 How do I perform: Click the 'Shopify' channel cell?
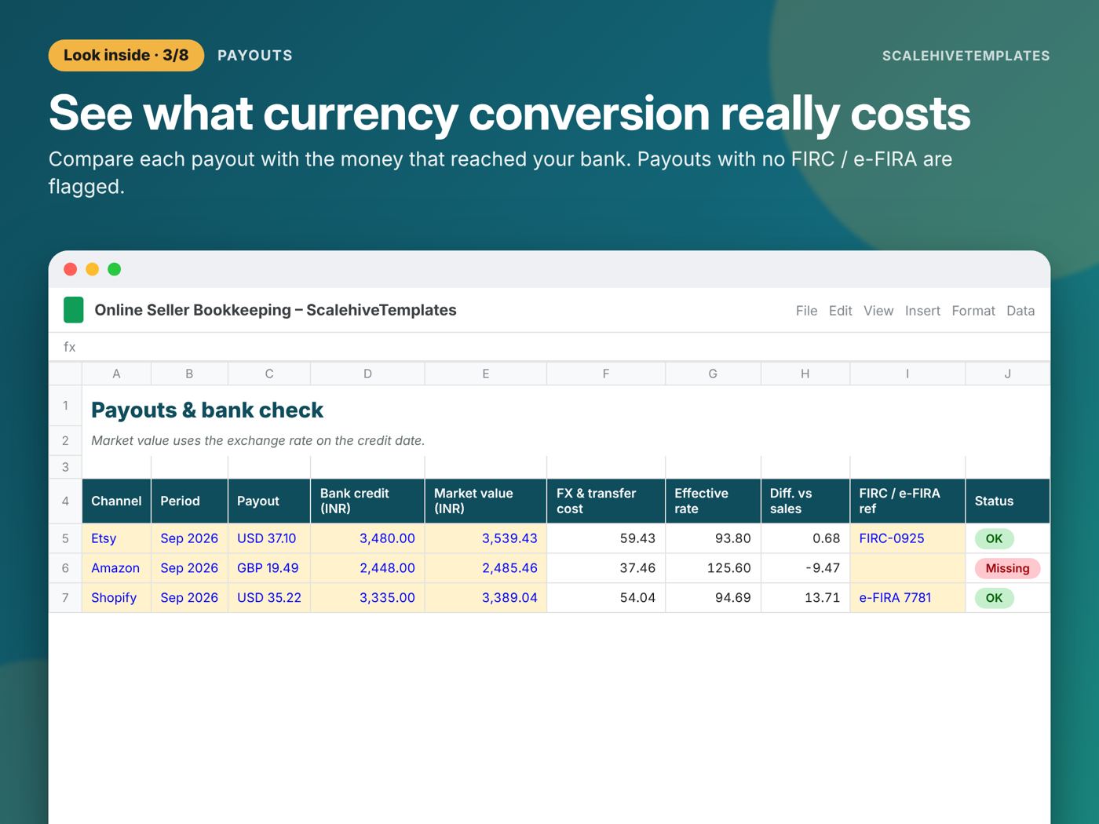[116, 598]
